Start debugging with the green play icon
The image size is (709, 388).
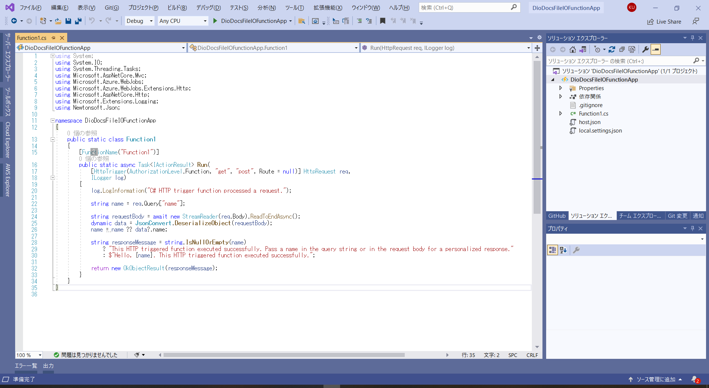point(215,21)
